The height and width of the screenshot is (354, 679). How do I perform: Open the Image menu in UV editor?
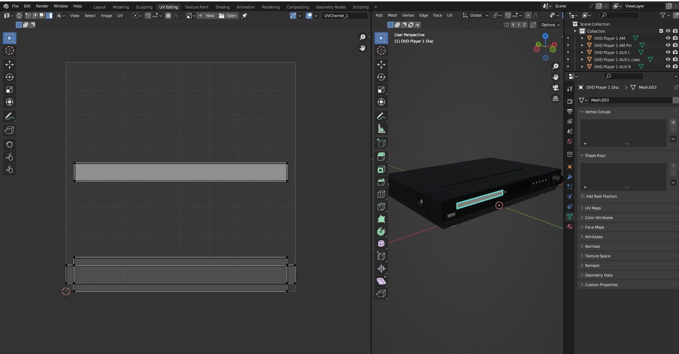[x=106, y=16]
